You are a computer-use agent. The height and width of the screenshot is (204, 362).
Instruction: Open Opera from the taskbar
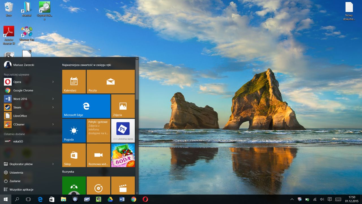point(145,199)
